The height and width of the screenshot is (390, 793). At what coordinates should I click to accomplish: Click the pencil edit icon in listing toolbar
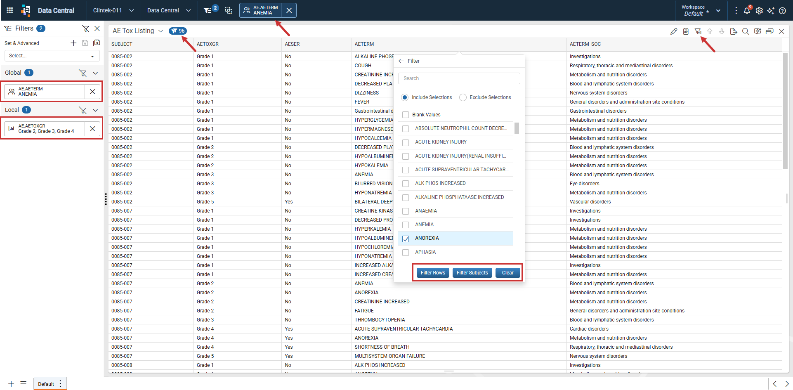[674, 31]
